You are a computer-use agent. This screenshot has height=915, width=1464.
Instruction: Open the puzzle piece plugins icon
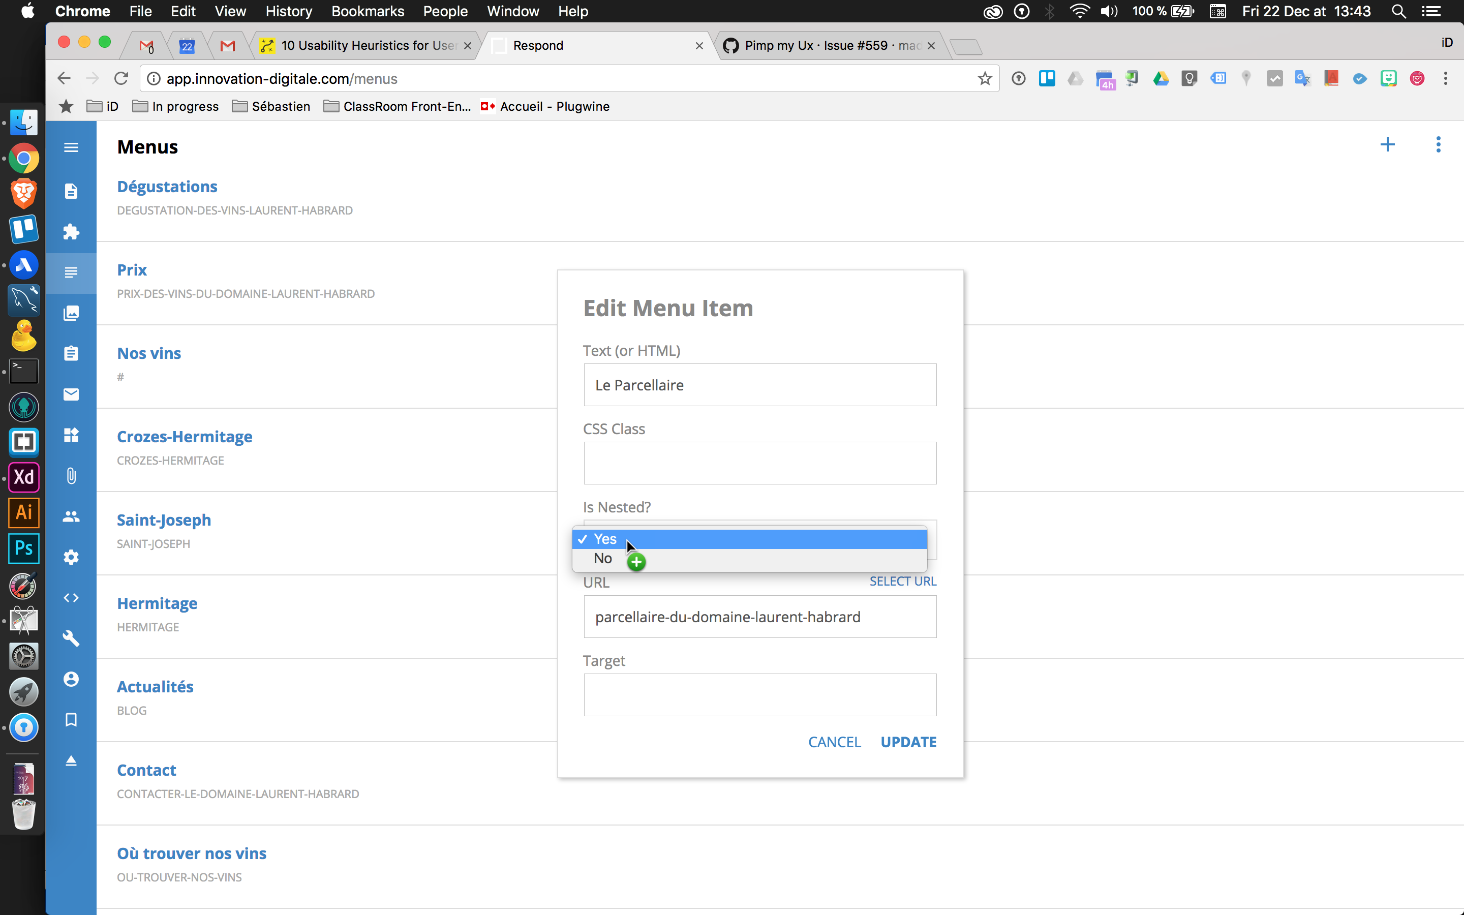coord(71,232)
